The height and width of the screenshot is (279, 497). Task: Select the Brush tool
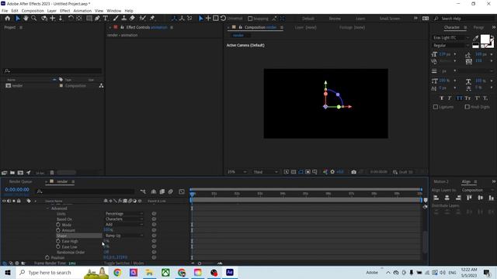pos(116,19)
